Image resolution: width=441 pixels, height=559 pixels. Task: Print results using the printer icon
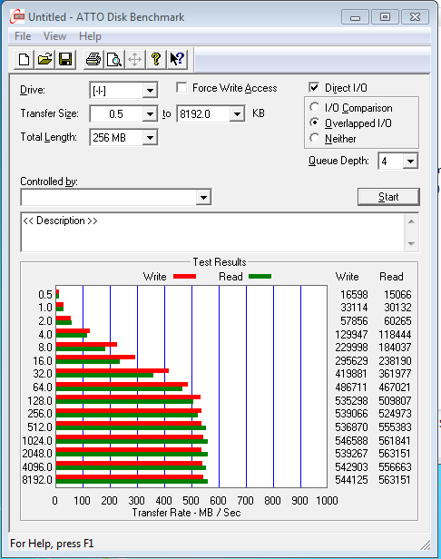click(x=93, y=59)
